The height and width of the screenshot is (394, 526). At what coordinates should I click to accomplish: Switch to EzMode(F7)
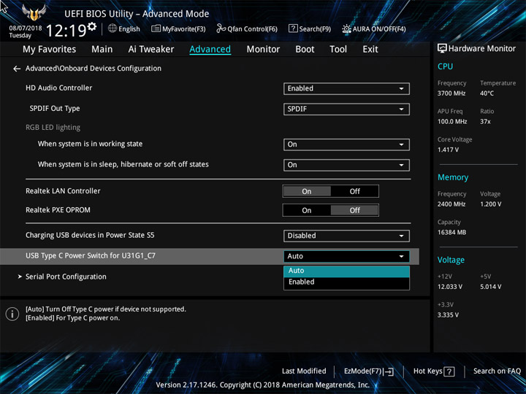(369, 371)
